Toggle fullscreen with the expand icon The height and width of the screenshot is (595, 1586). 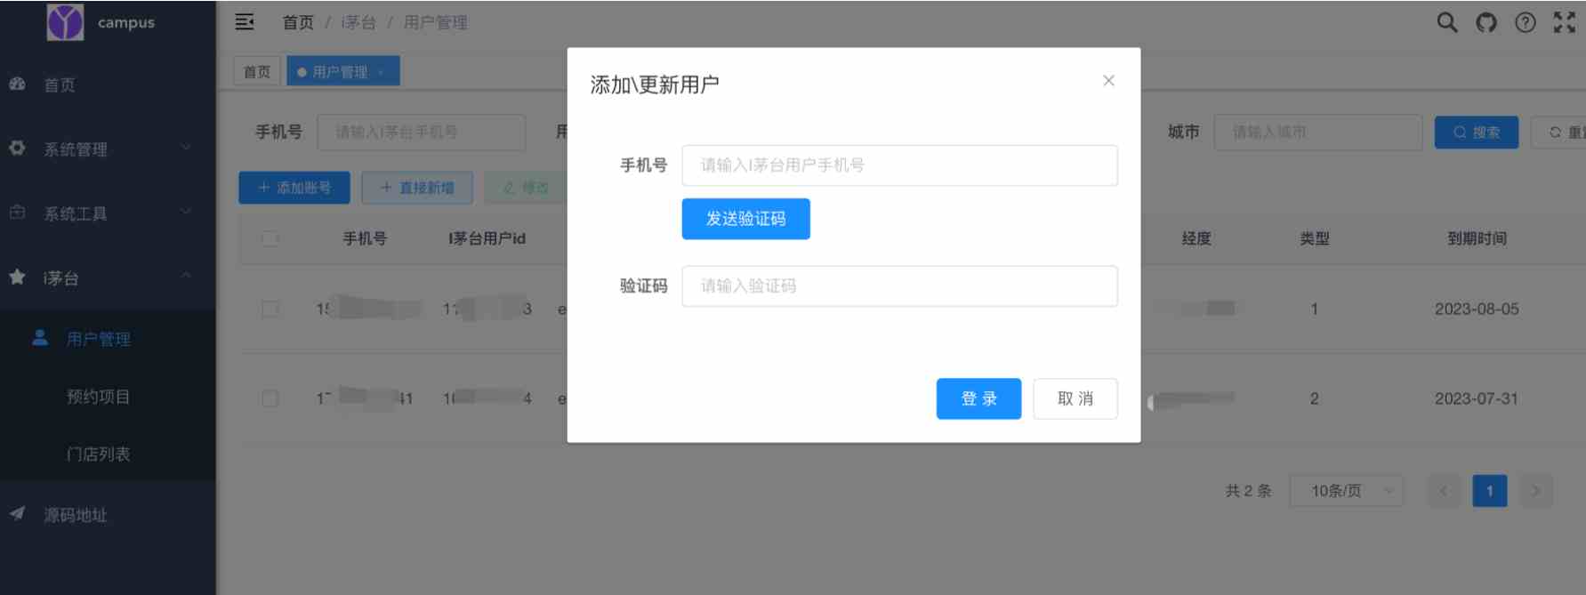[1565, 22]
